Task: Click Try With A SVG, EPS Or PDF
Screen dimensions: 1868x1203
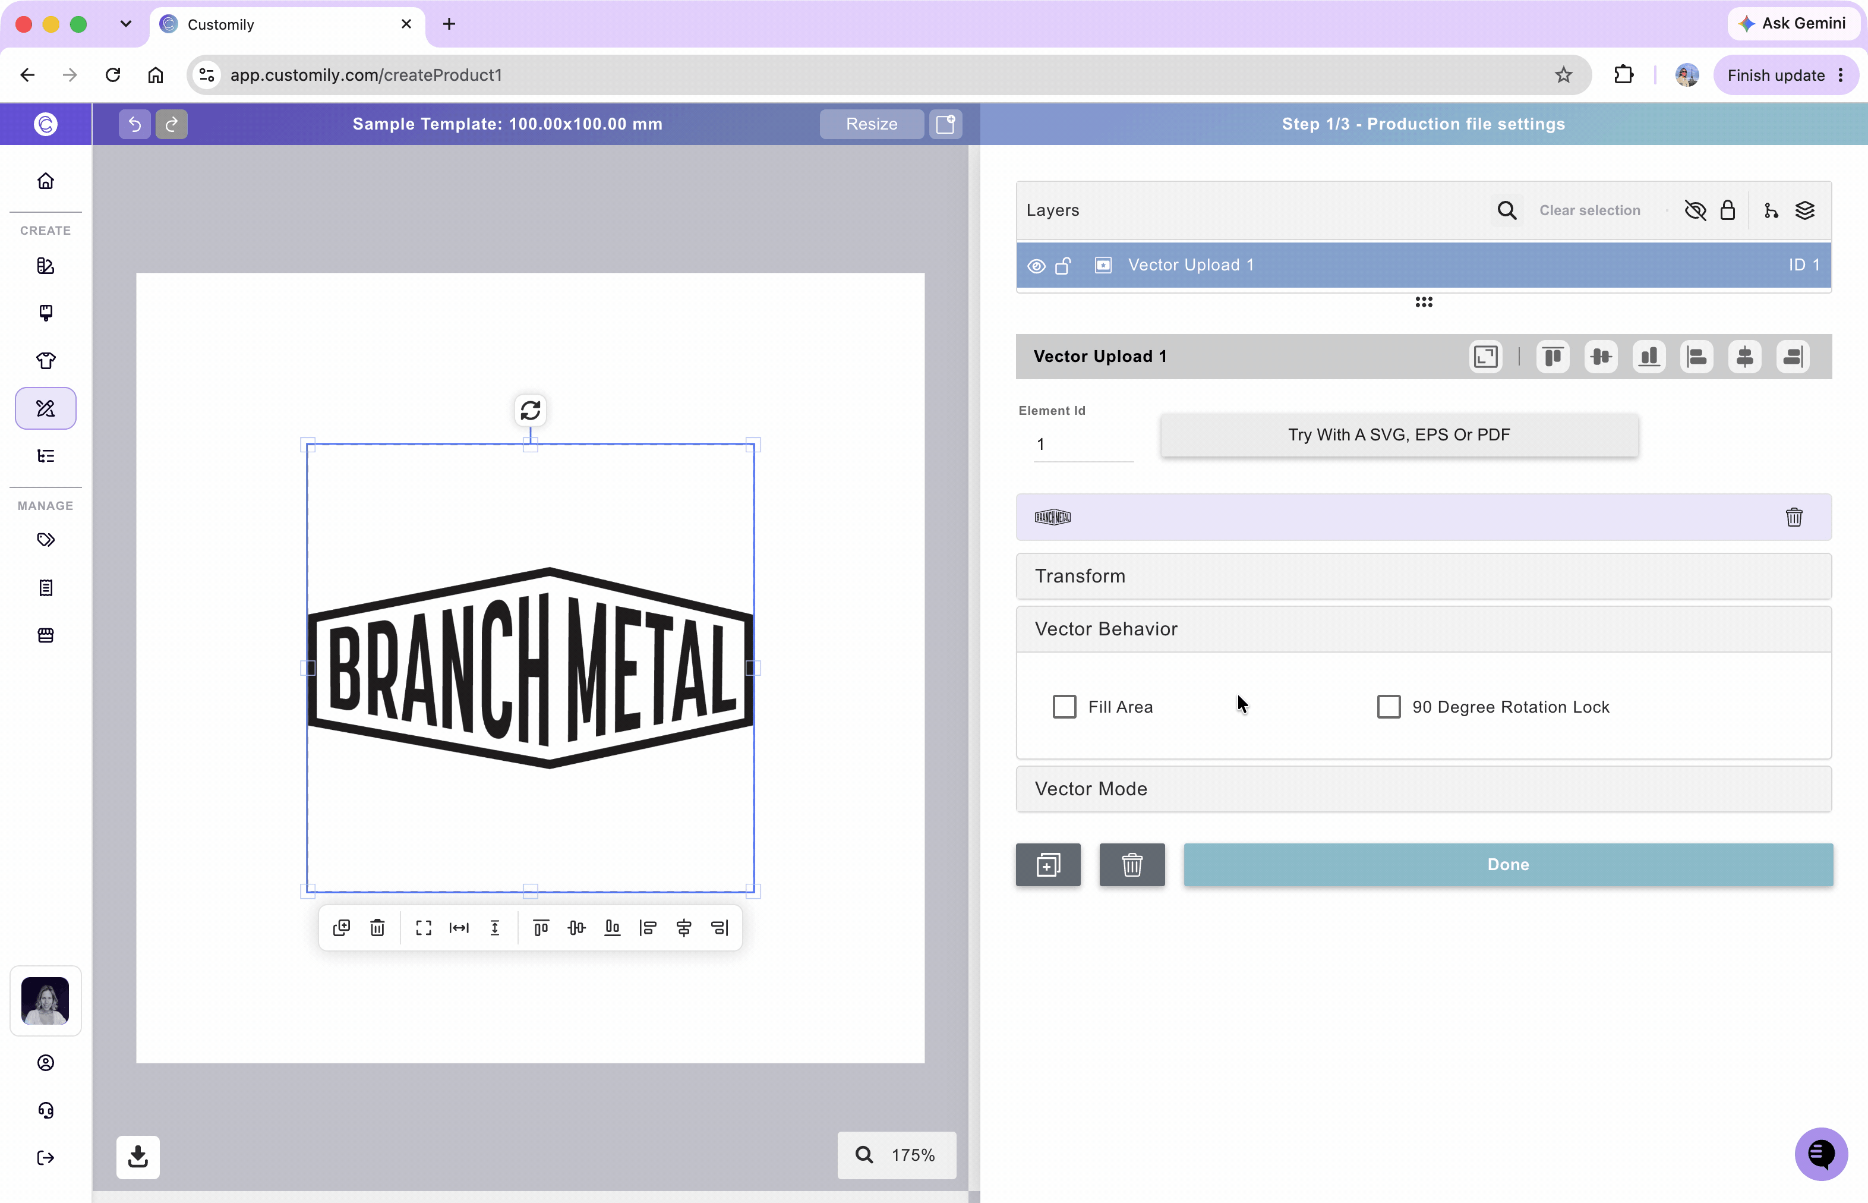Action: [1399, 435]
